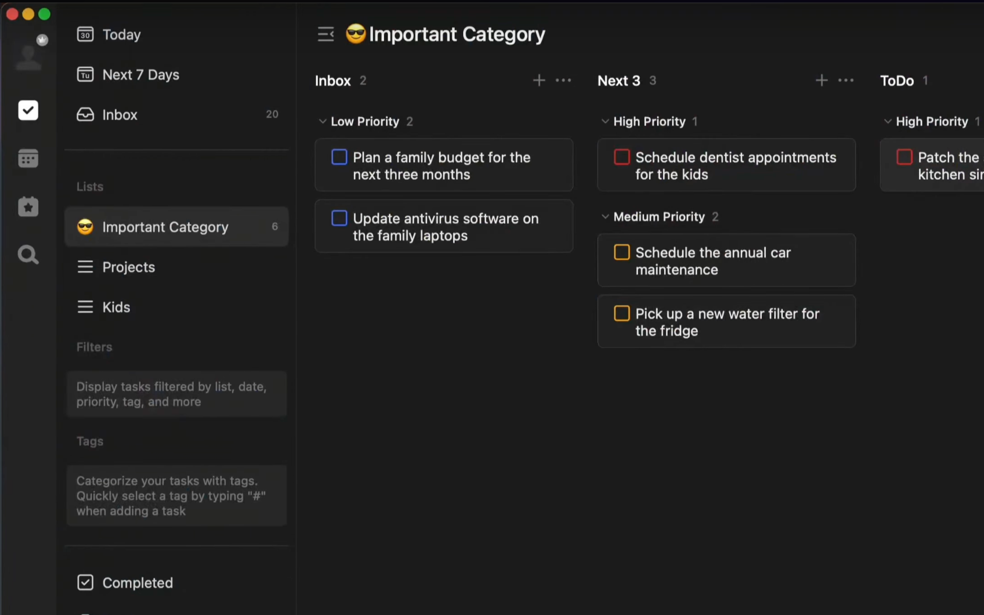The image size is (984, 615).
Task: Open the Habit tracker star icon
Action: coord(28,206)
